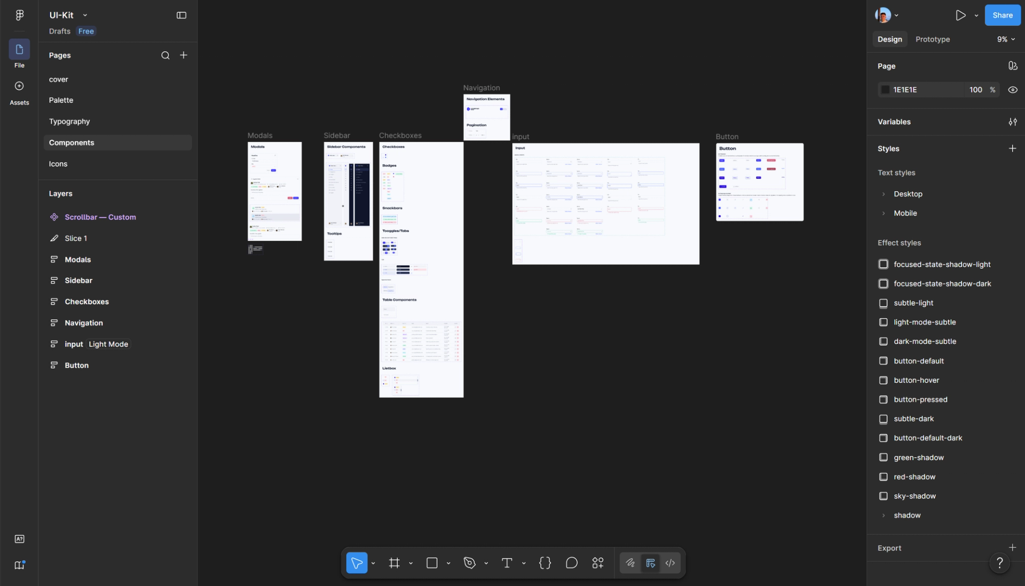Switch to Dev Mode code icon
Image resolution: width=1025 pixels, height=586 pixels.
[x=670, y=563]
